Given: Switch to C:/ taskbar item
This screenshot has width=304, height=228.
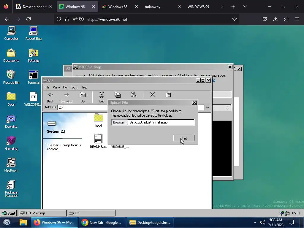Looking at the screenshot, I should point(91,213).
